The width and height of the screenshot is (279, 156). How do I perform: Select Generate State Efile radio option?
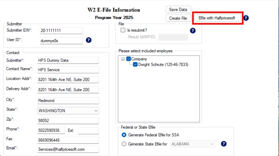tap(124, 144)
